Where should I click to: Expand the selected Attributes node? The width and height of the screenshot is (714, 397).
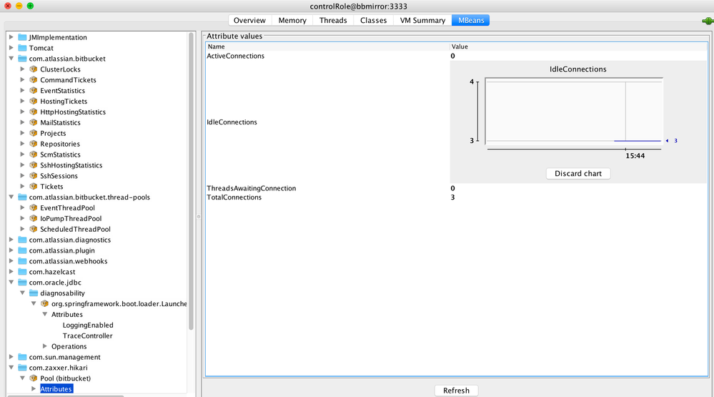point(34,389)
